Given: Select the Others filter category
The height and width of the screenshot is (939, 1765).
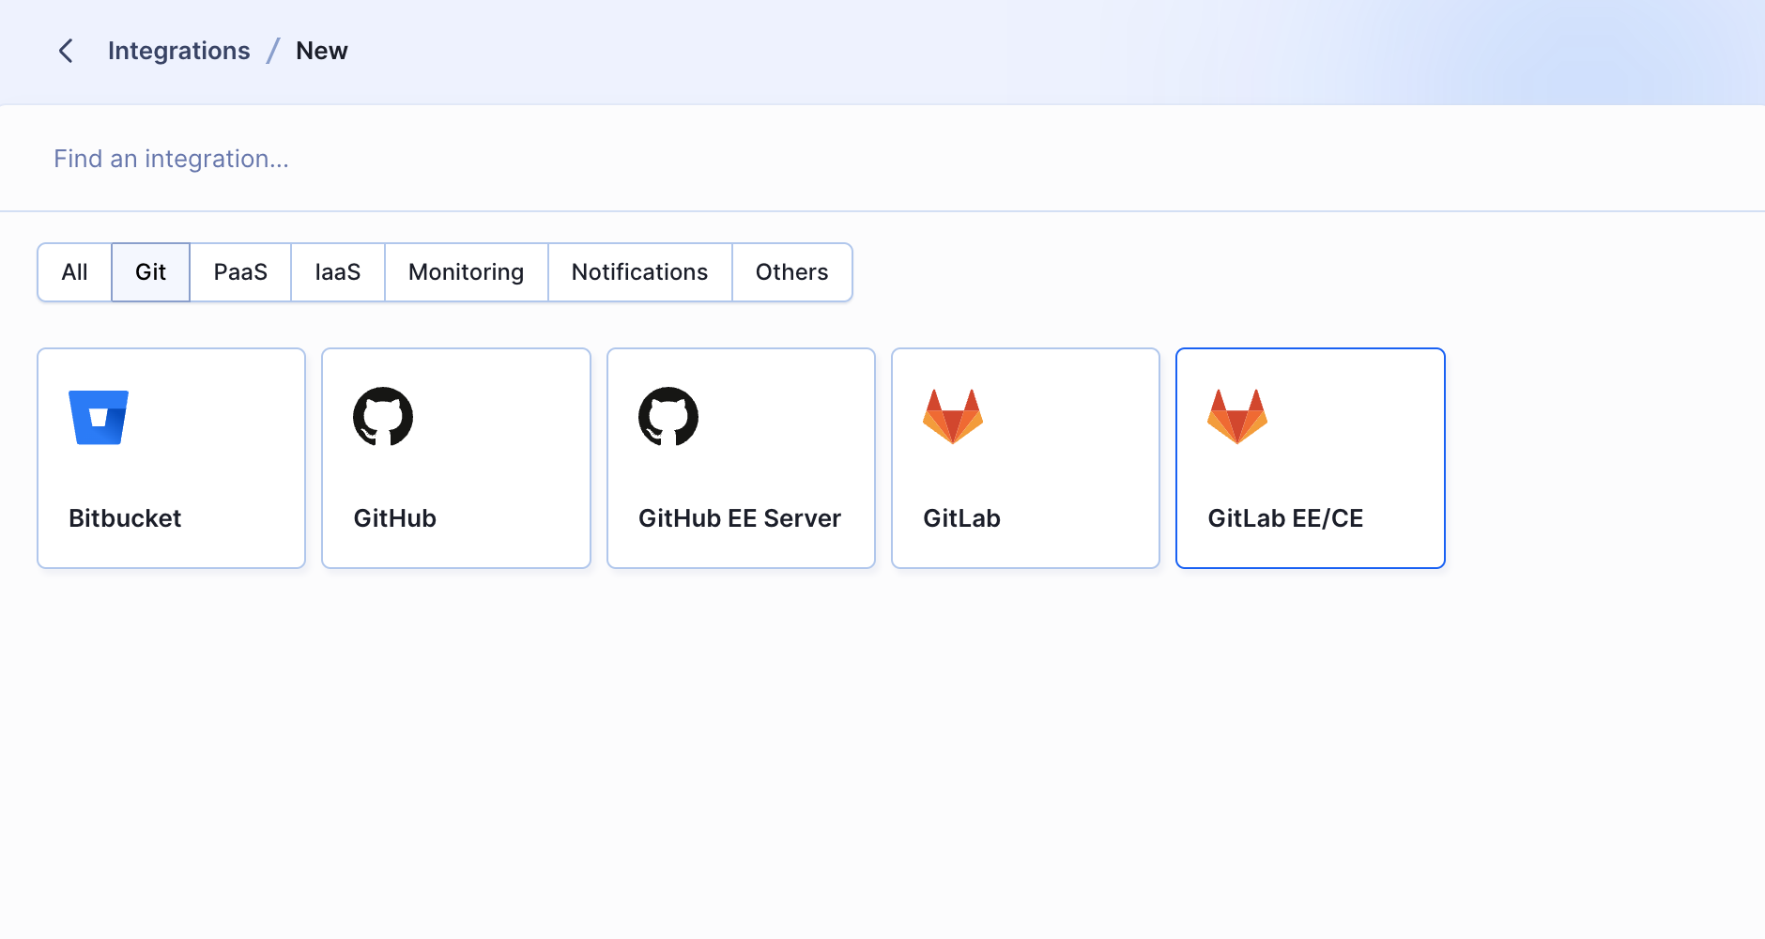Looking at the screenshot, I should [x=791, y=272].
